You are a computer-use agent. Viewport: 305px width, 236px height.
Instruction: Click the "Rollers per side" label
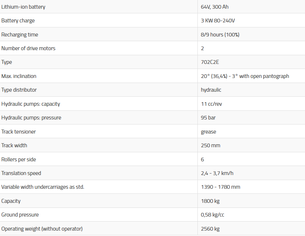click(19, 159)
